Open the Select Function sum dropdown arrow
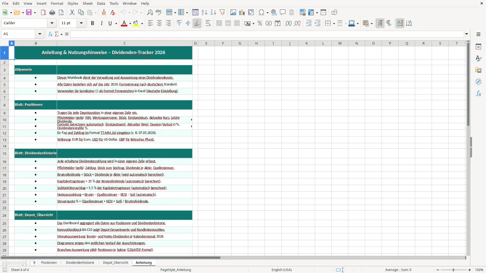The height and width of the screenshot is (273, 486). [x=62, y=34]
